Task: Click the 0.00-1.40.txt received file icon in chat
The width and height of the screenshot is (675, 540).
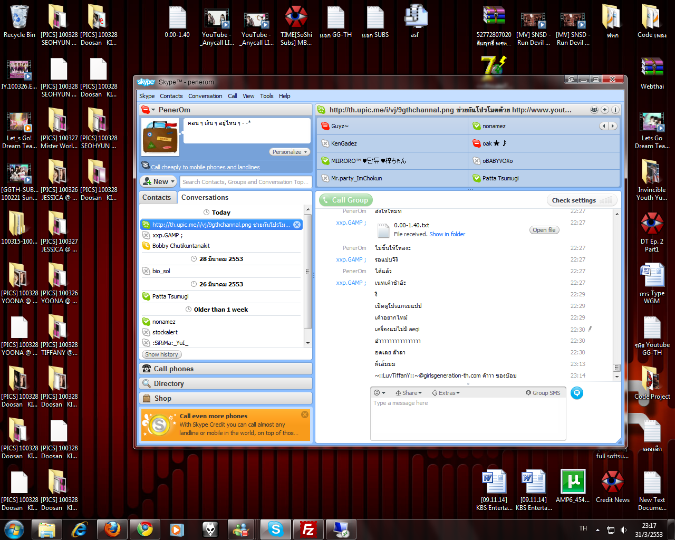Action: [x=383, y=230]
